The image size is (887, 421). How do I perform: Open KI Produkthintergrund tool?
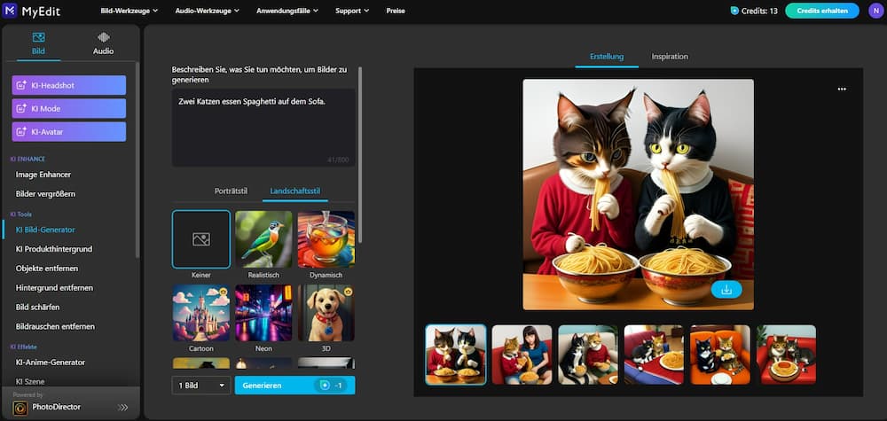[x=54, y=249]
